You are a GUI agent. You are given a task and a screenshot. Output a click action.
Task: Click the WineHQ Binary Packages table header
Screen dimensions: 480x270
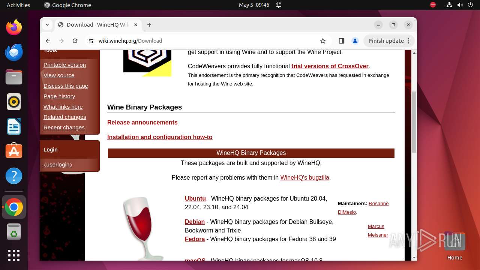251,153
